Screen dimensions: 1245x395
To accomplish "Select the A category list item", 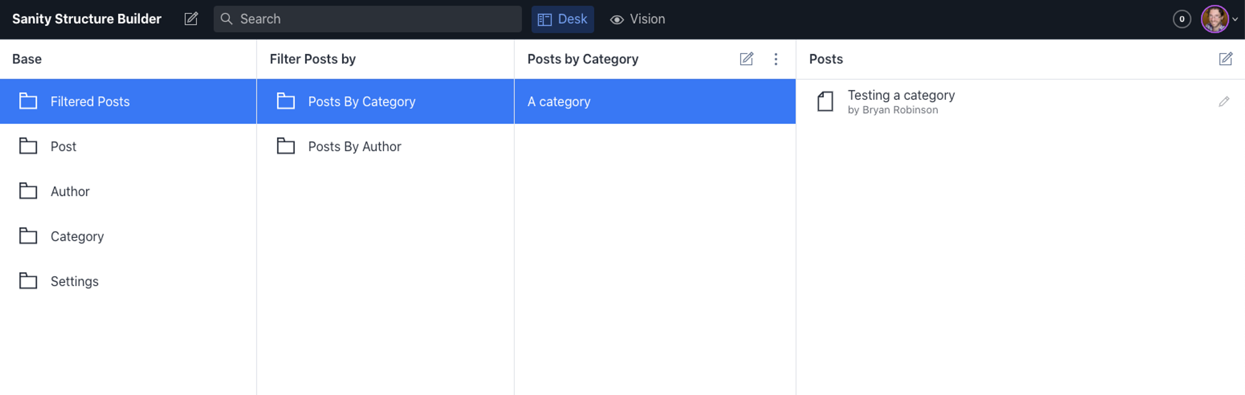I will (x=559, y=102).
